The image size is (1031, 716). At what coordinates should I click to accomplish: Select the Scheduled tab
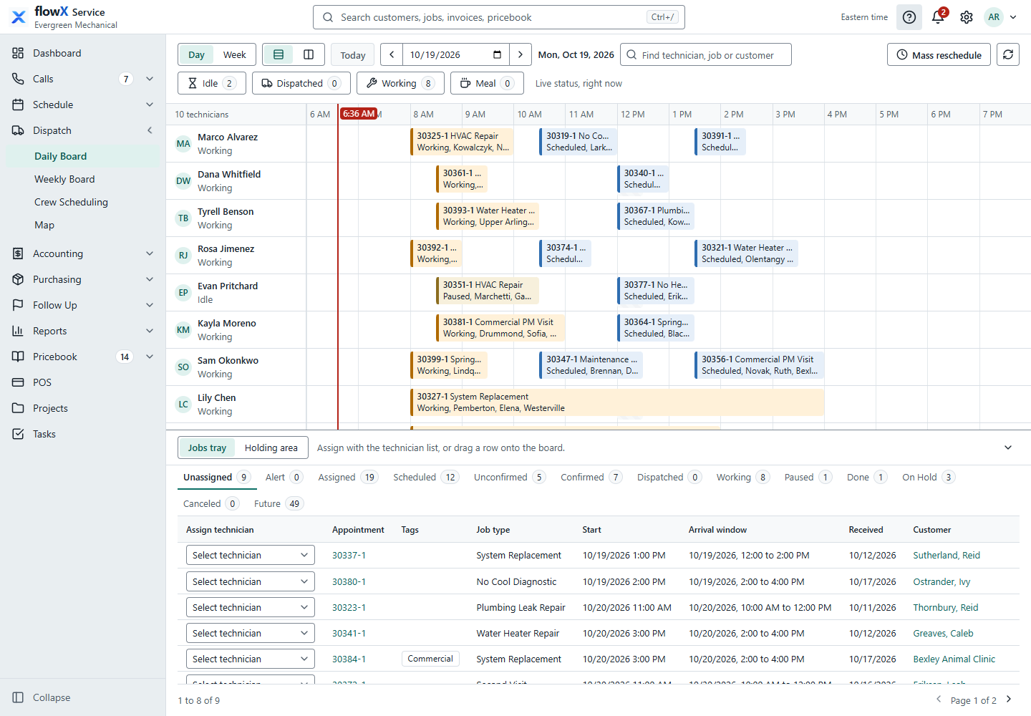click(426, 477)
